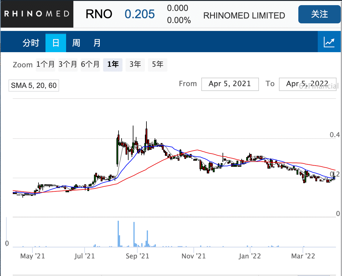Click the RNO ticker symbol
Screen dimensions: 342x276
(99, 14)
